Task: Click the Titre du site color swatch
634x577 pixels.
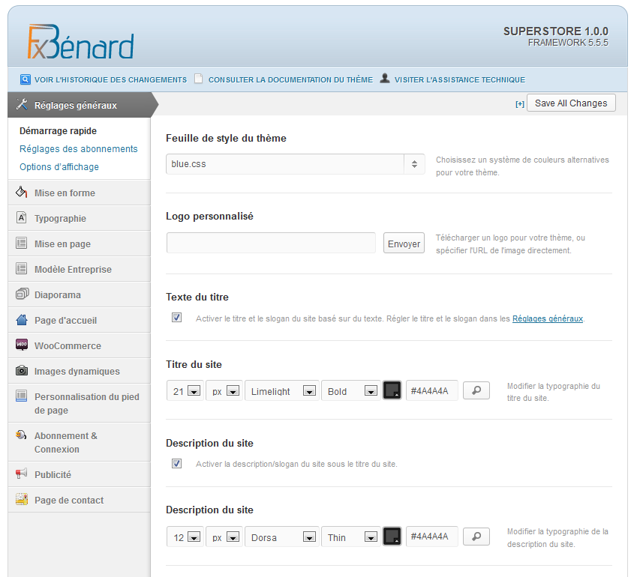Action: (392, 390)
